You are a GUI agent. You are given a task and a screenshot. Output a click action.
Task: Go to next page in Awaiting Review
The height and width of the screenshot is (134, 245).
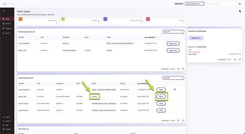[183, 120]
